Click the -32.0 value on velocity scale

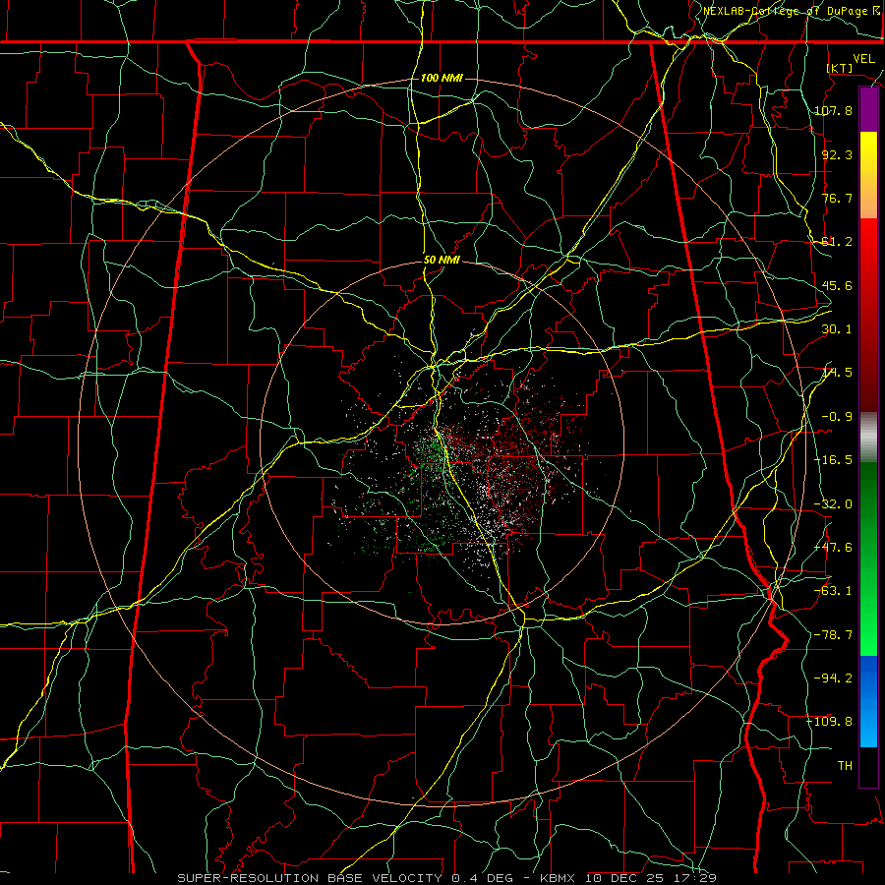pyautogui.click(x=834, y=504)
